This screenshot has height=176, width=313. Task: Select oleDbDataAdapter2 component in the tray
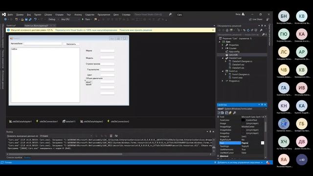(91, 121)
